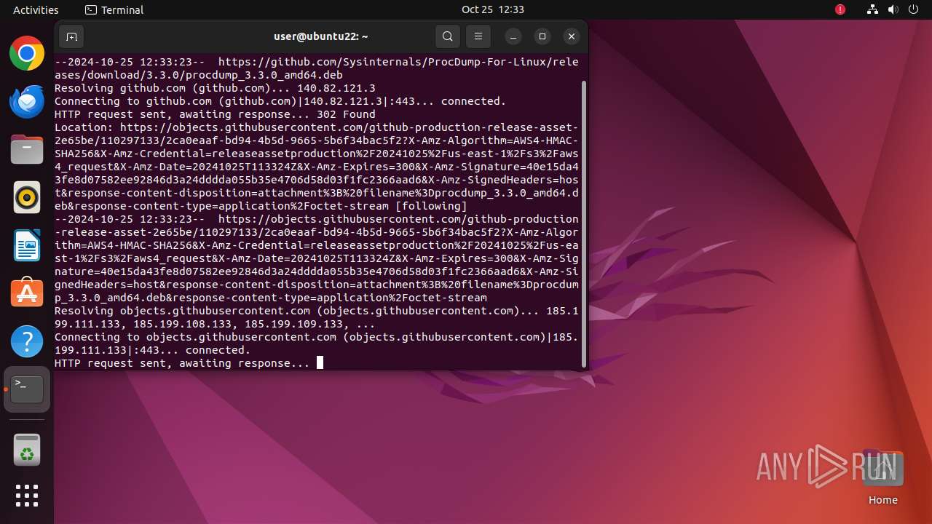This screenshot has width=932, height=524.
Task: Click the 'Connecting to objects.githubusercontent.com' line
Action: pos(317,344)
